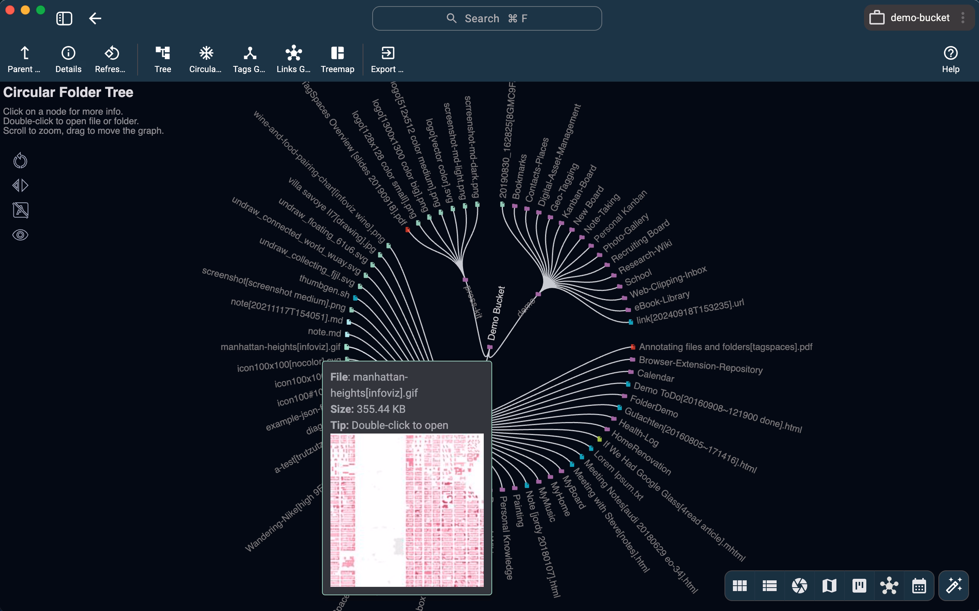This screenshot has width=979, height=611.
Task: Click the Refresh button
Action: 110,59
